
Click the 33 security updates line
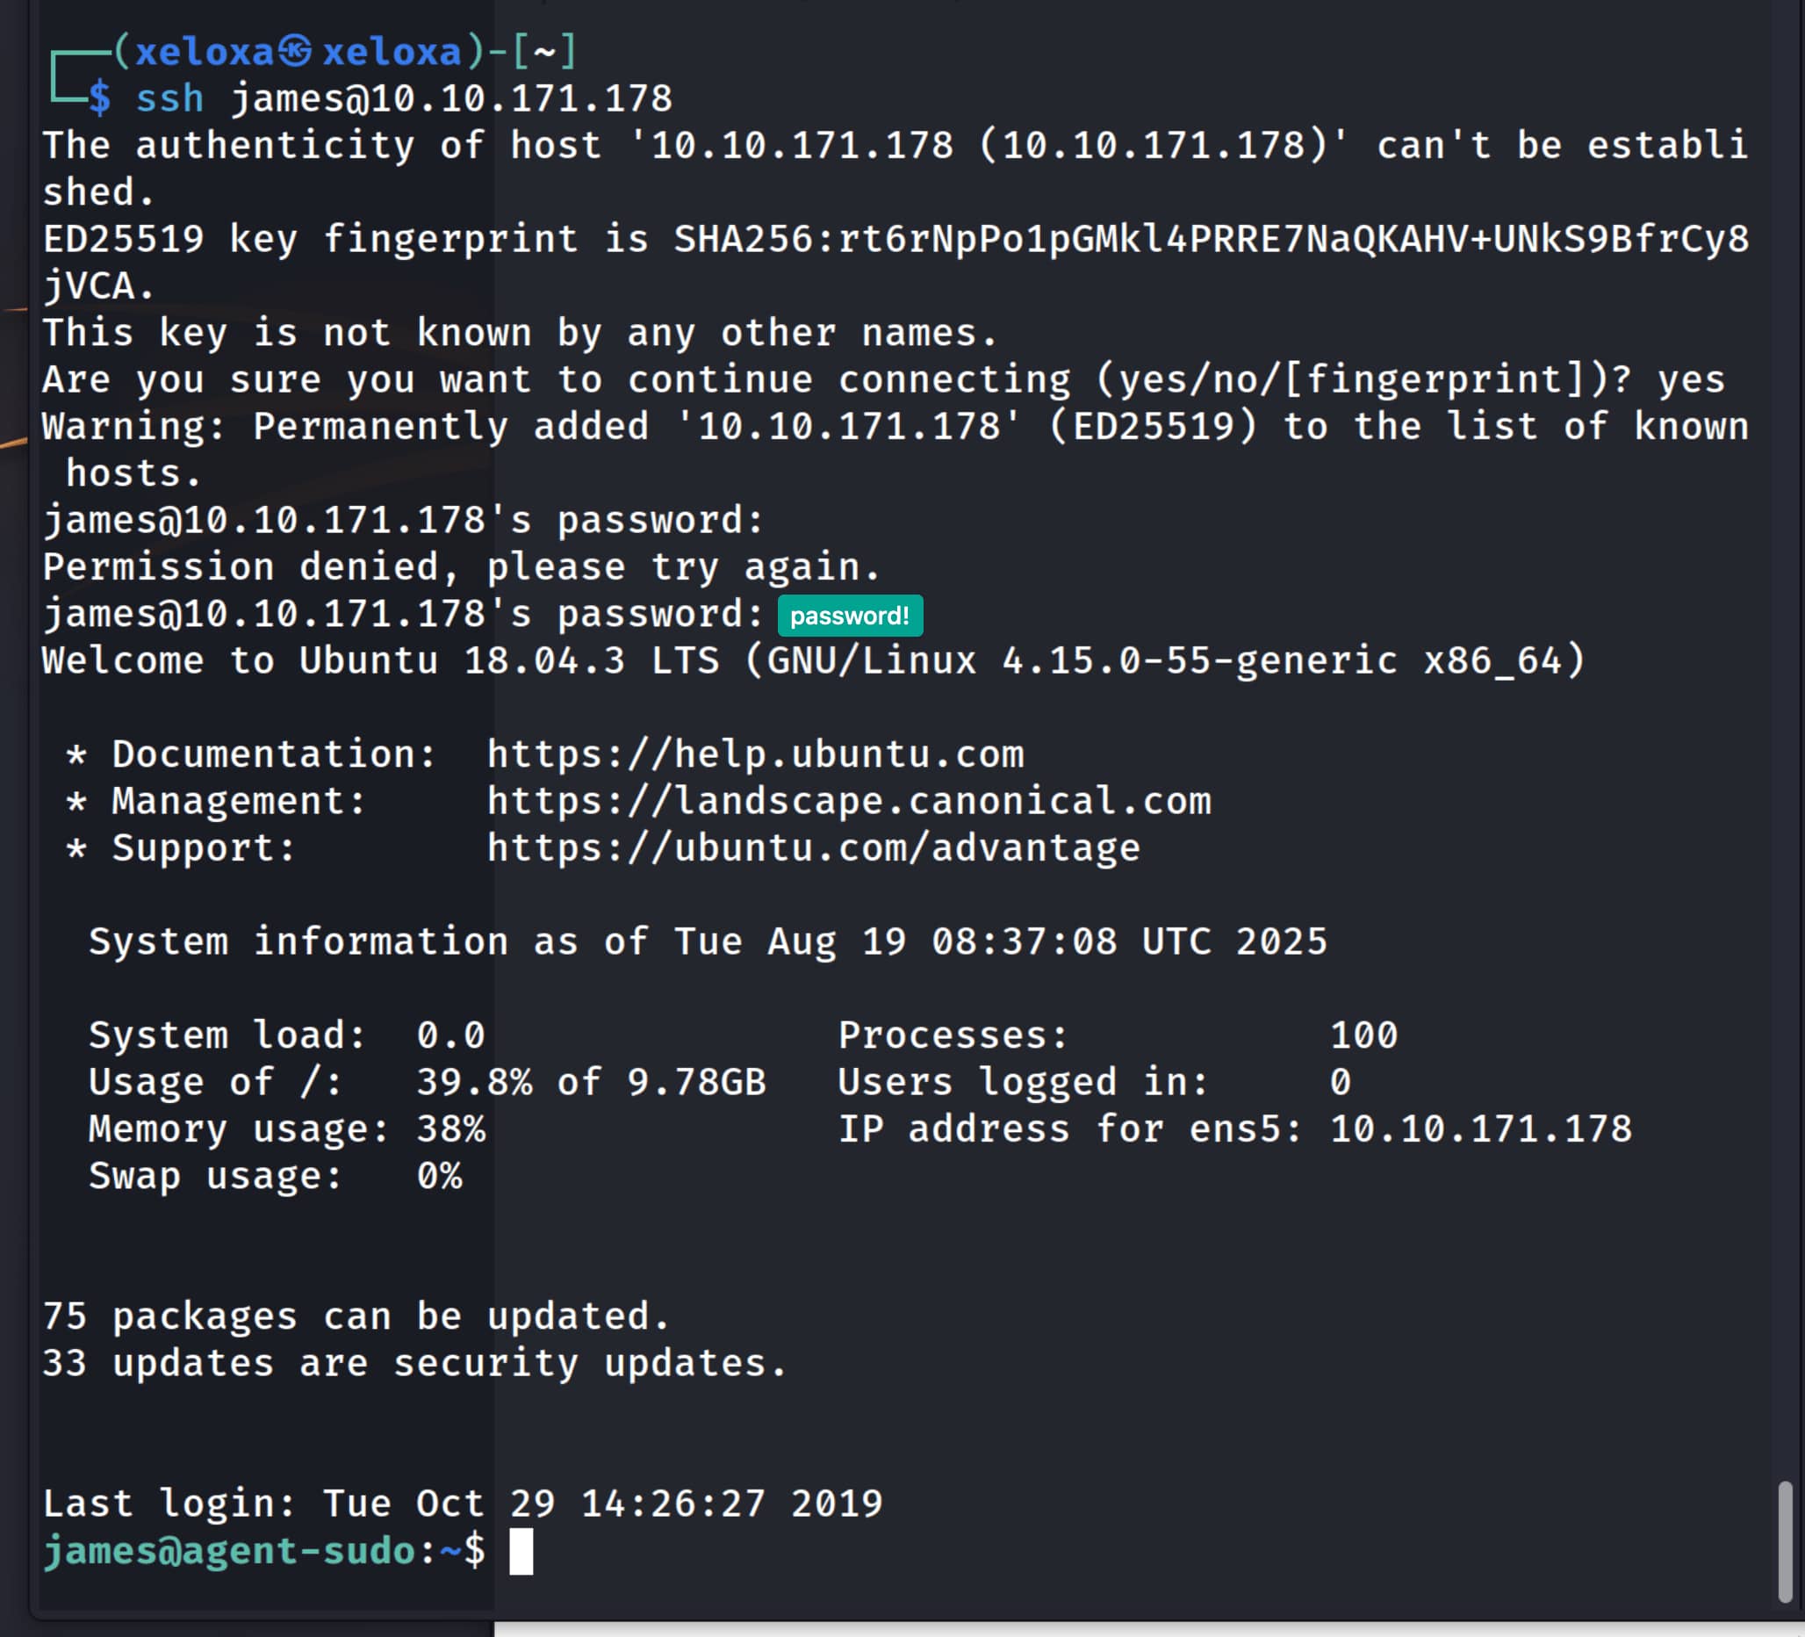coord(413,1363)
